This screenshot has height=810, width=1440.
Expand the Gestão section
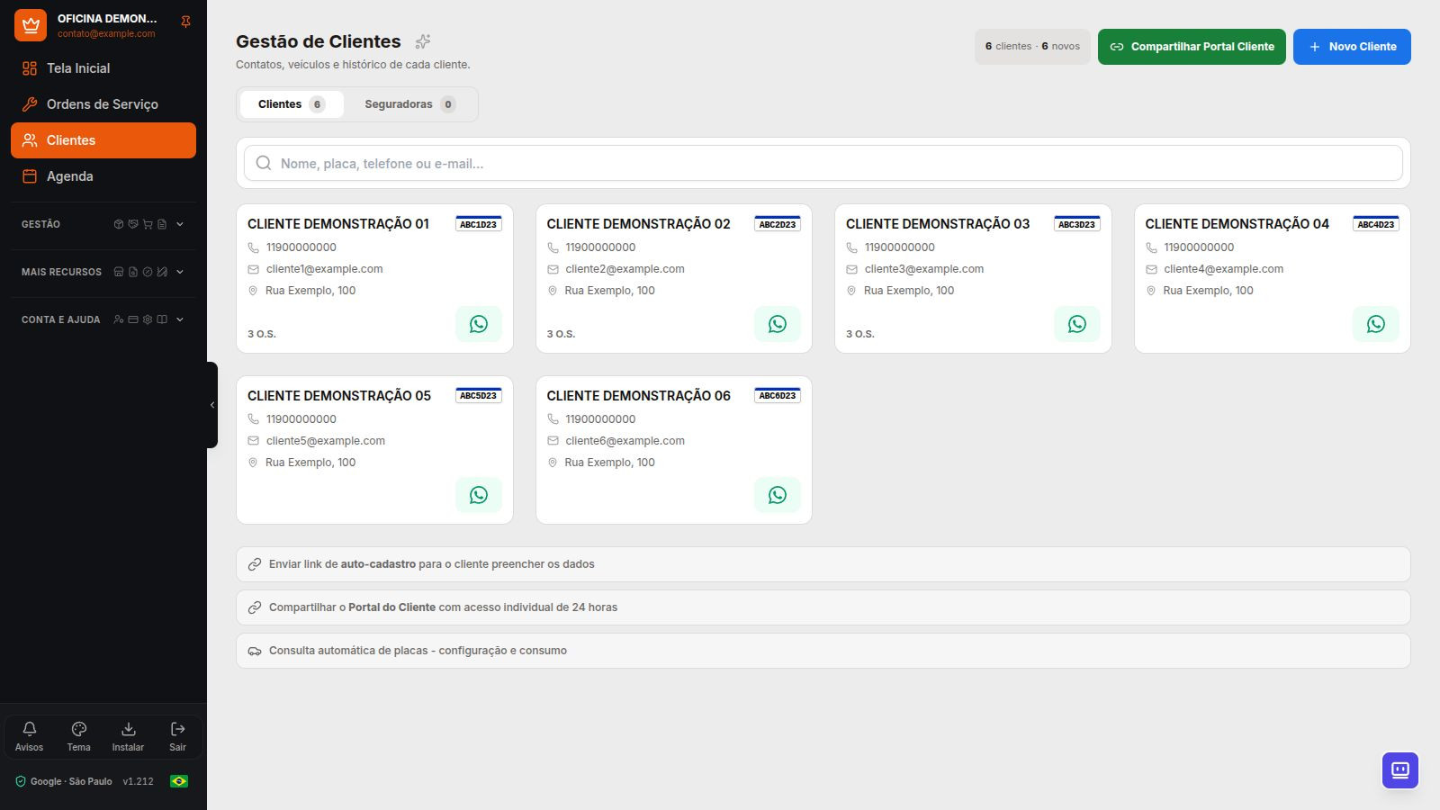[x=103, y=224]
